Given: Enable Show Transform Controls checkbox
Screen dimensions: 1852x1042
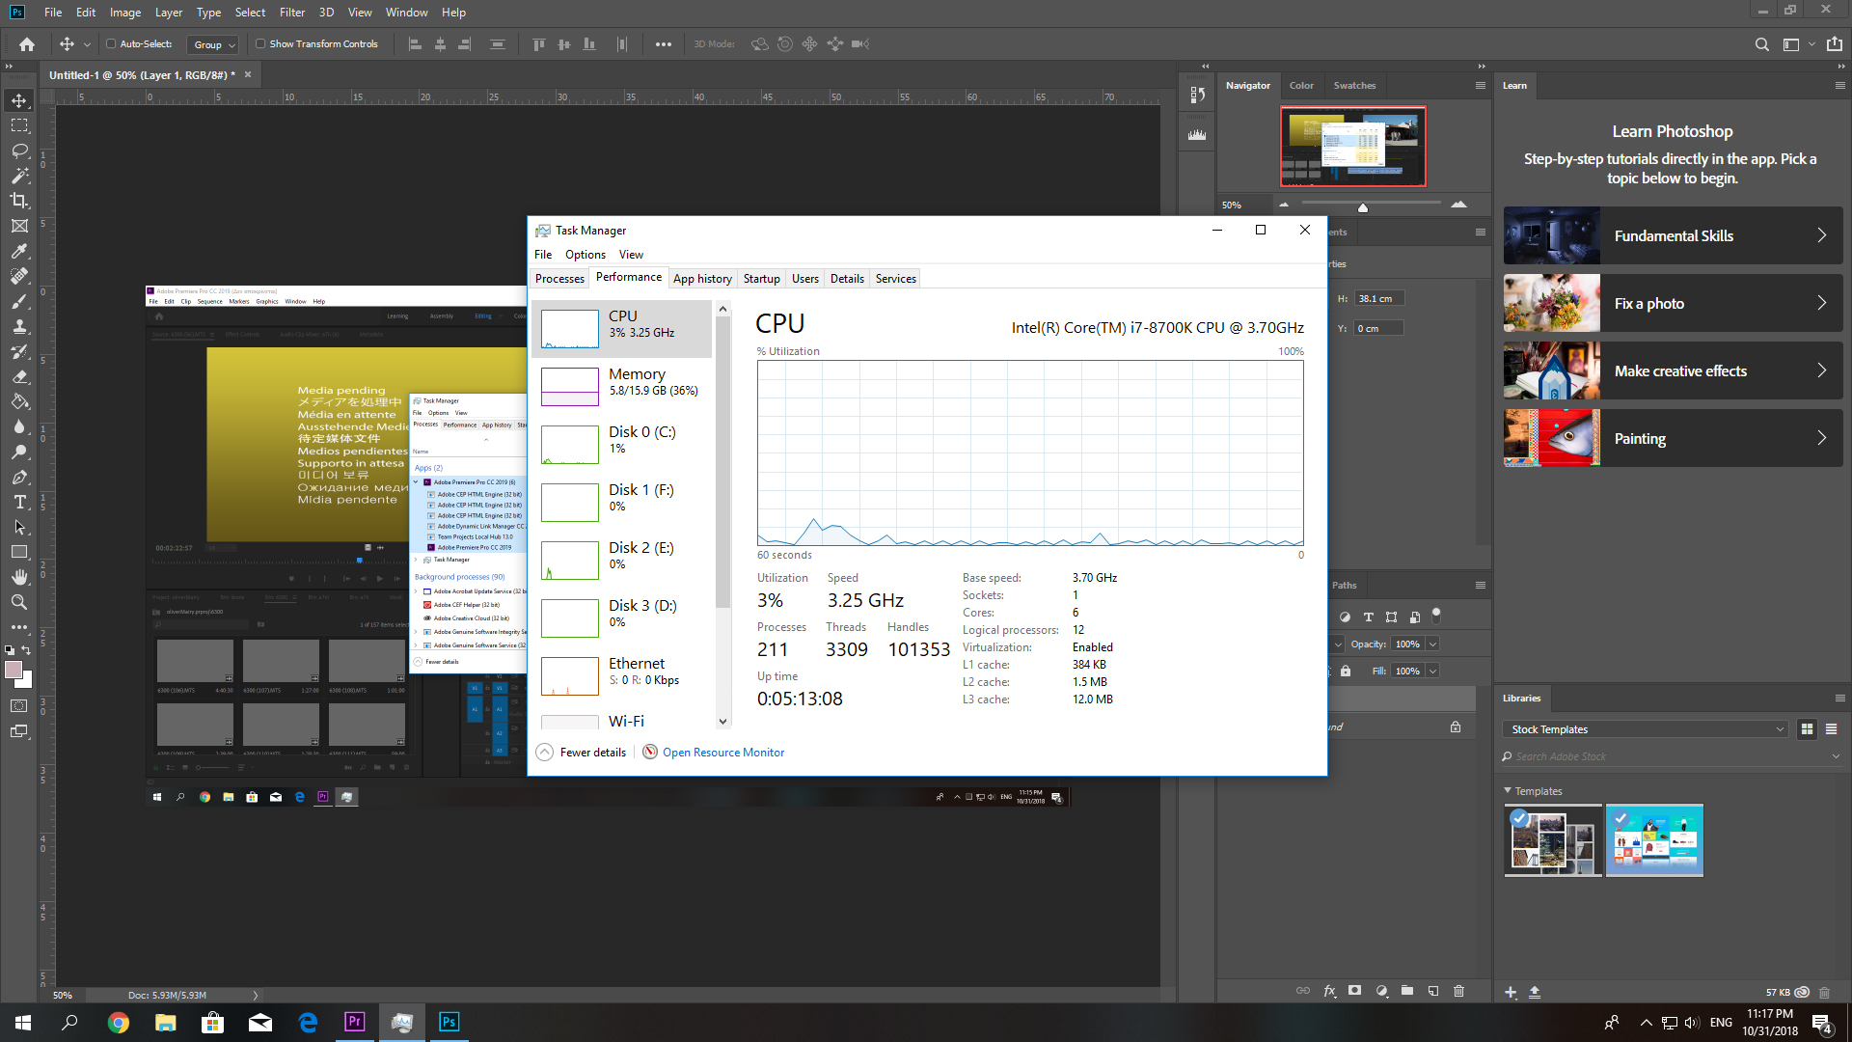Looking at the screenshot, I should [x=260, y=43].
